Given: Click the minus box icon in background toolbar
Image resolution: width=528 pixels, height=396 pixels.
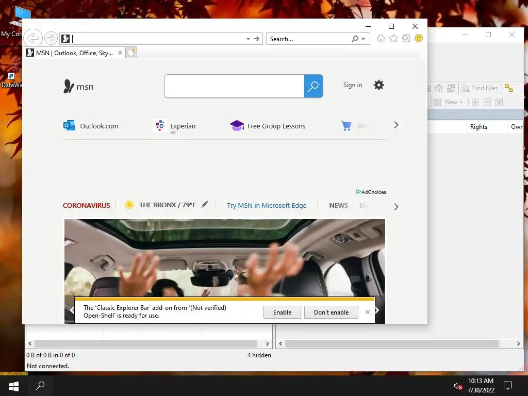Looking at the screenshot, I should pyautogui.click(x=487, y=102).
